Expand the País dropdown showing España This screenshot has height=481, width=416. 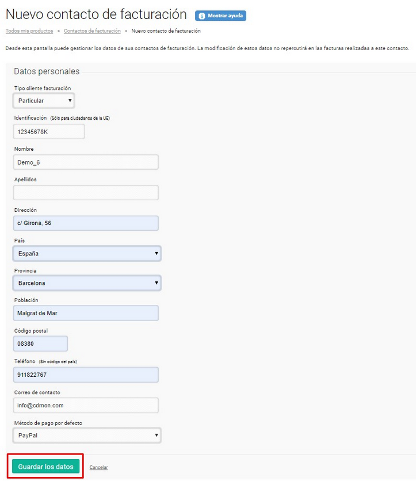pos(87,253)
